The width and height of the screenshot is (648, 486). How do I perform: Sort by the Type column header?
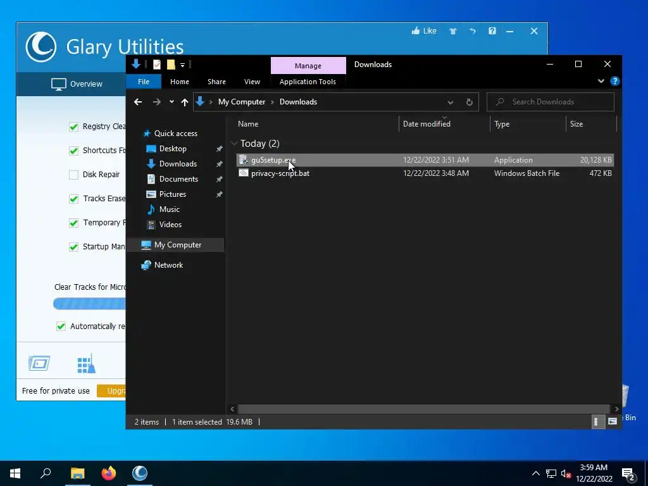tap(502, 124)
